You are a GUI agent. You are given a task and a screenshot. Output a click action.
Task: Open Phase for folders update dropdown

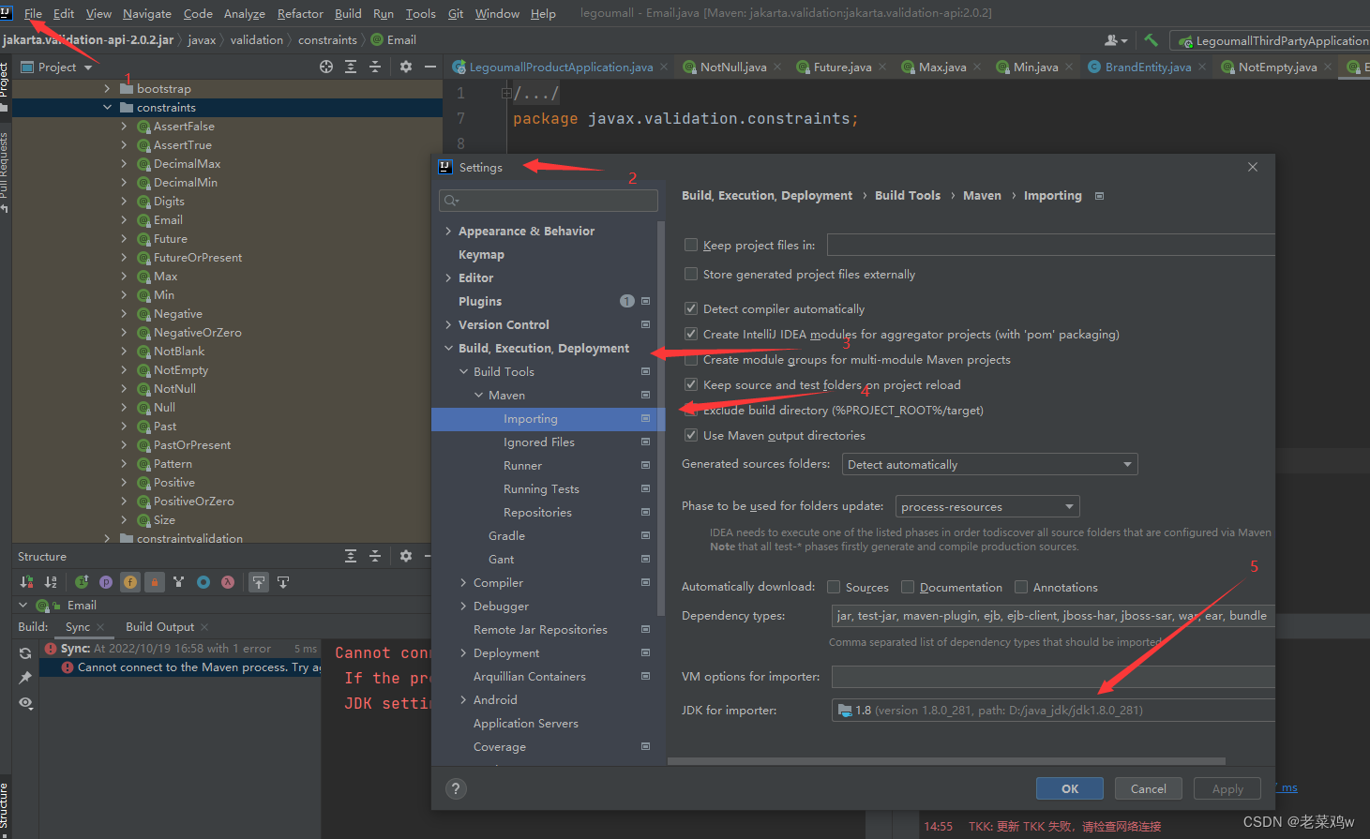point(987,506)
